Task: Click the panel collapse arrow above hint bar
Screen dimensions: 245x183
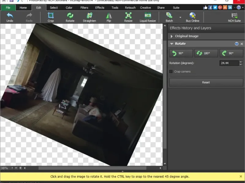Action: click(x=123, y=171)
